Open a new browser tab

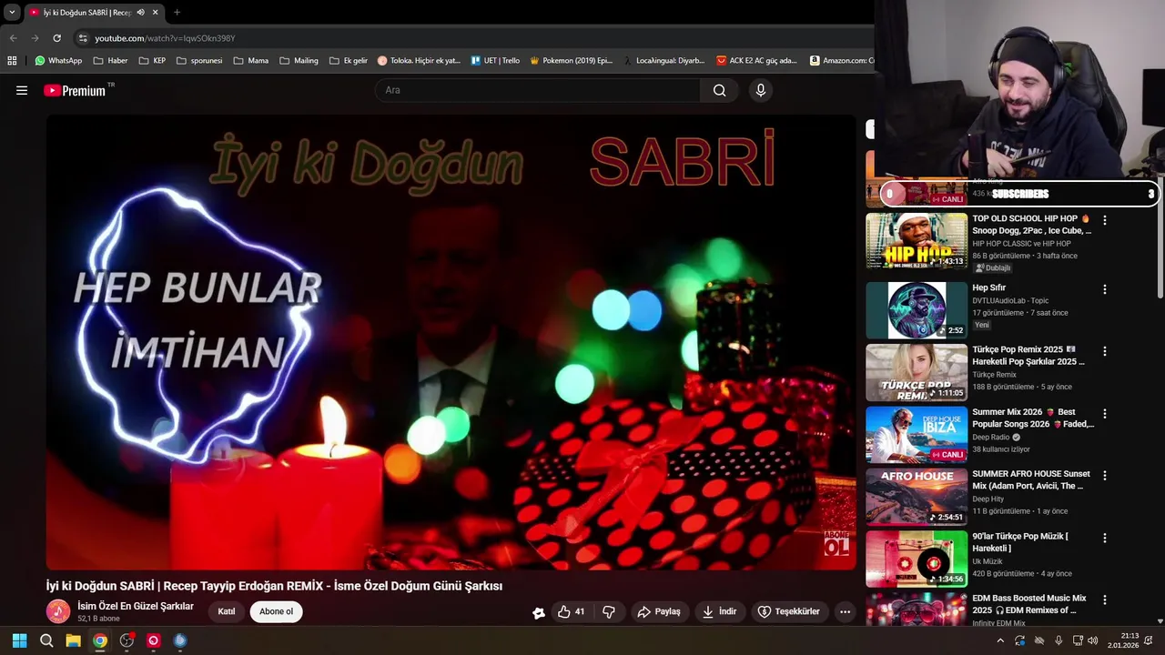coord(177,13)
